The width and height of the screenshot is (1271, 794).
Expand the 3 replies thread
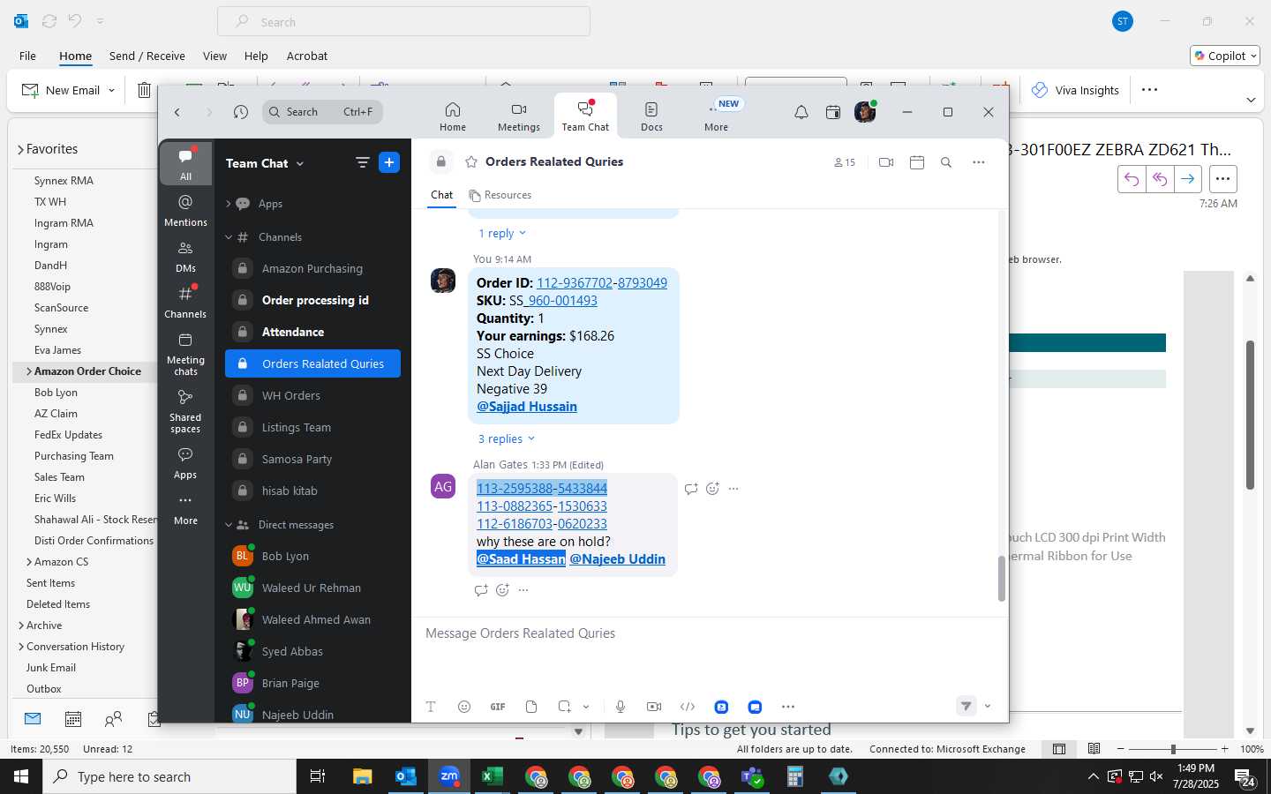coord(507,438)
